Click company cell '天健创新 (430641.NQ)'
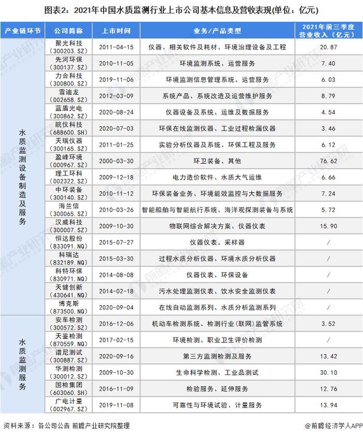Viewport: 363px width, 436px height. point(68,291)
